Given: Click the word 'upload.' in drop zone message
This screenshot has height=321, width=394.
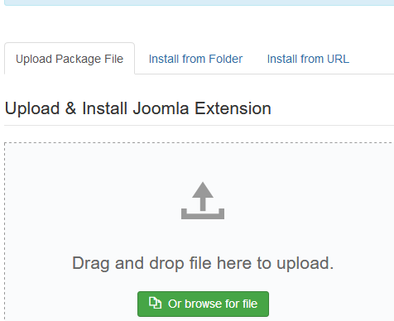Looking at the screenshot, I should pyautogui.click(x=305, y=264).
